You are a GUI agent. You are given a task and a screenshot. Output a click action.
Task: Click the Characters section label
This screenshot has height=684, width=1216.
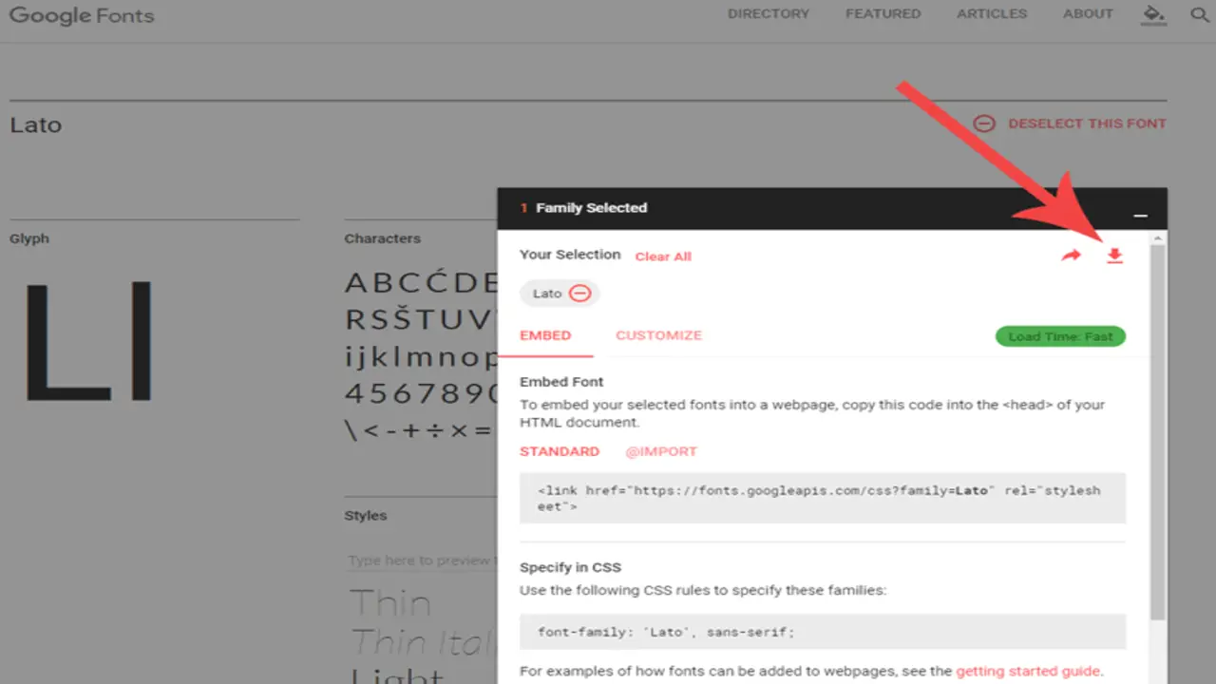(x=382, y=238)
